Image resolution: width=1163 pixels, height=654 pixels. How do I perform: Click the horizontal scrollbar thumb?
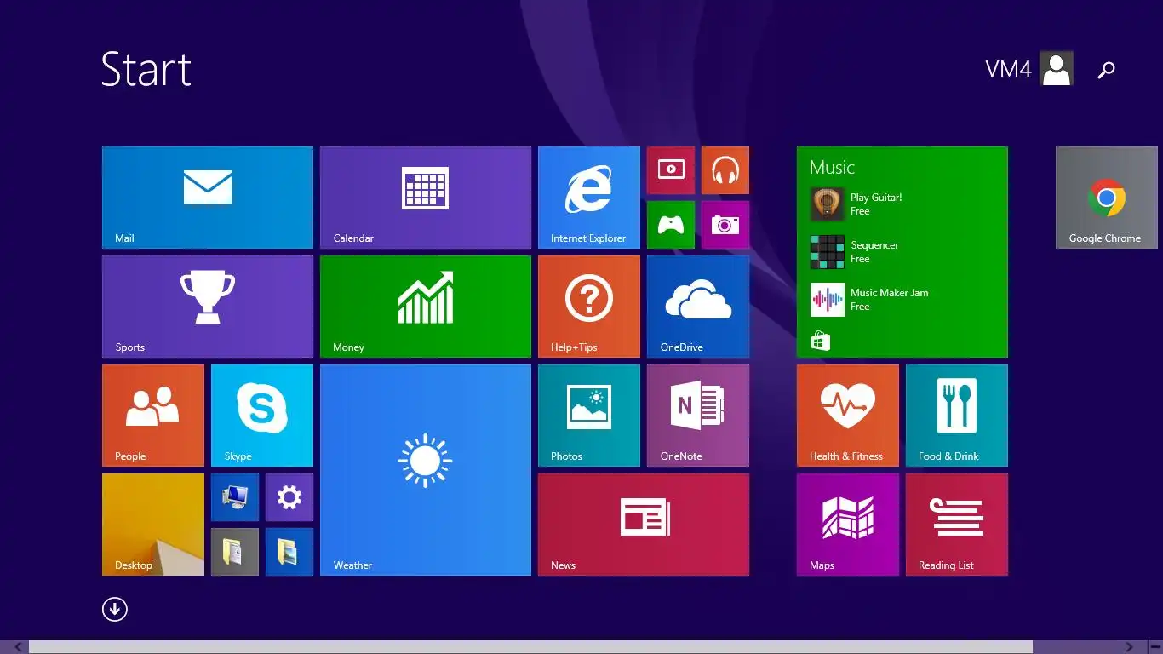tap(530, 647)
